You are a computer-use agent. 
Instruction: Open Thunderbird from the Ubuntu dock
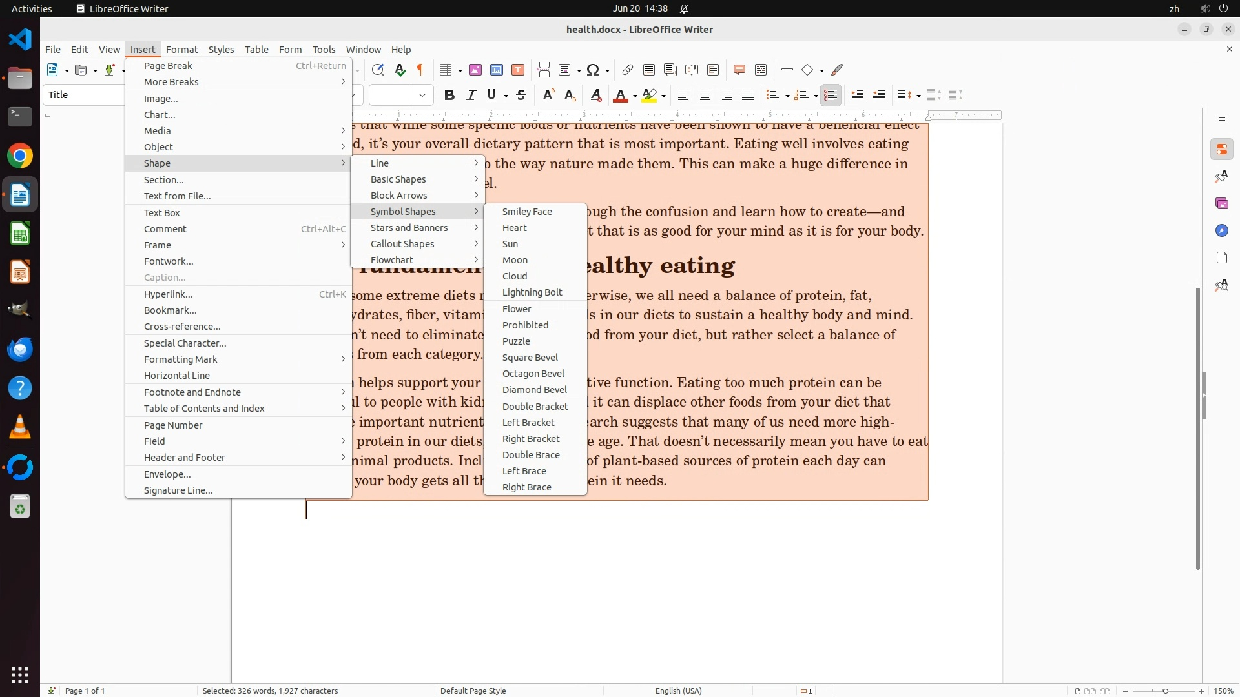tap(20, 350)
